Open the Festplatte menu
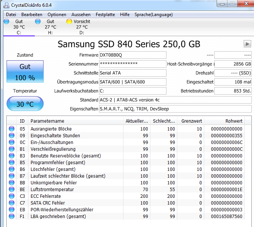Viewport: 254px width, 227px height. (105, 15)
